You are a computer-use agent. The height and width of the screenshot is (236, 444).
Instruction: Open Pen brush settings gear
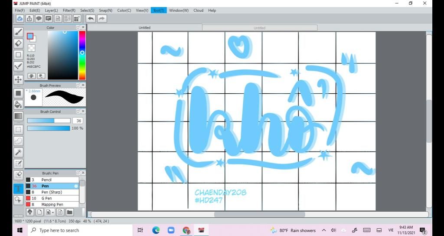pos(76,186)
